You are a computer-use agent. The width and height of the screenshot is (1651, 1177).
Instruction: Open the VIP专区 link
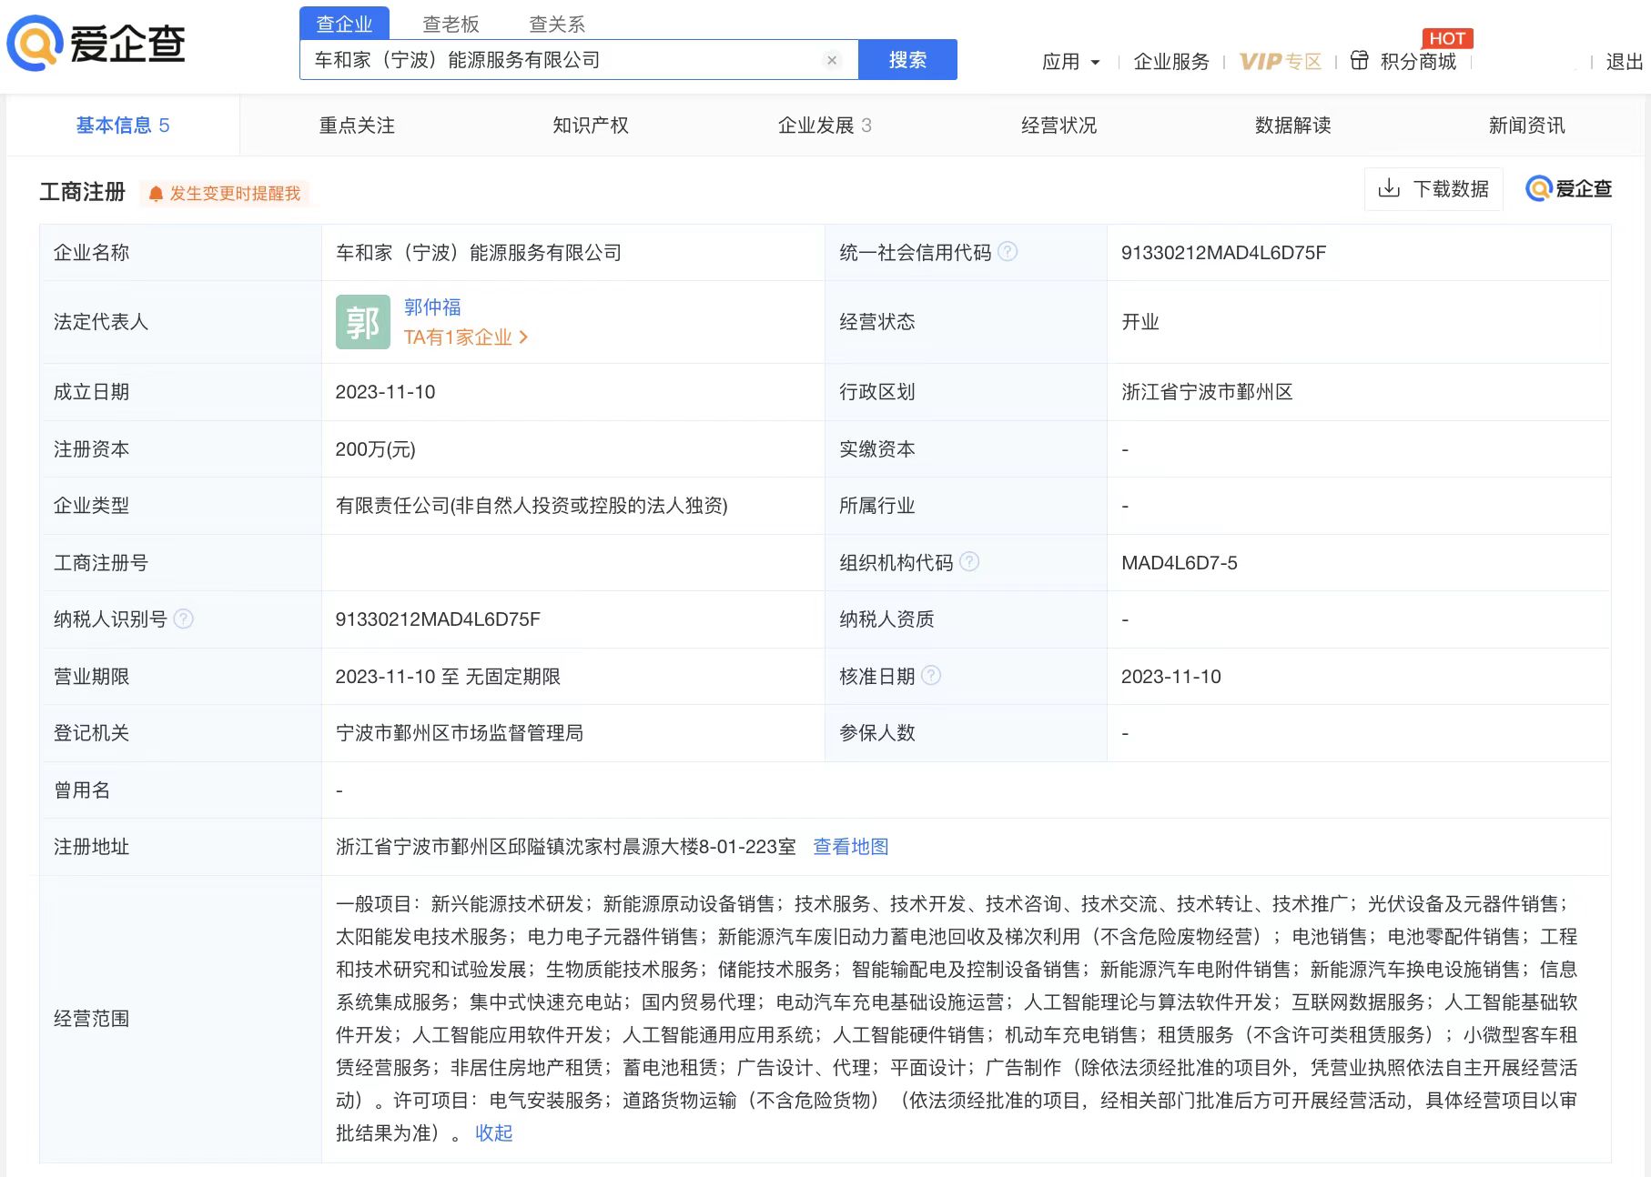tap(1280, 62)
